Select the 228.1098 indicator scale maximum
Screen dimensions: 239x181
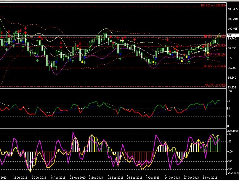pos(233,131)
